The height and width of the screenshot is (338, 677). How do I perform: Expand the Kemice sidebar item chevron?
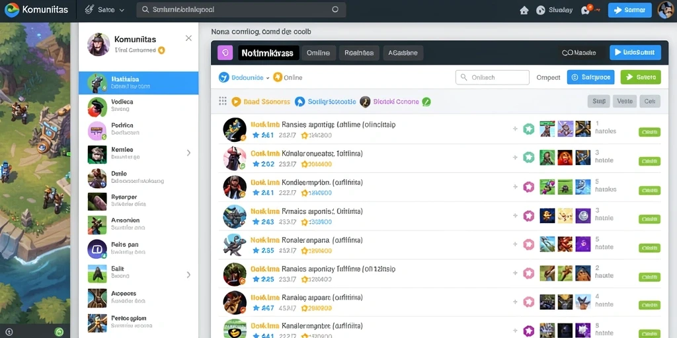(x=188, y=152)
